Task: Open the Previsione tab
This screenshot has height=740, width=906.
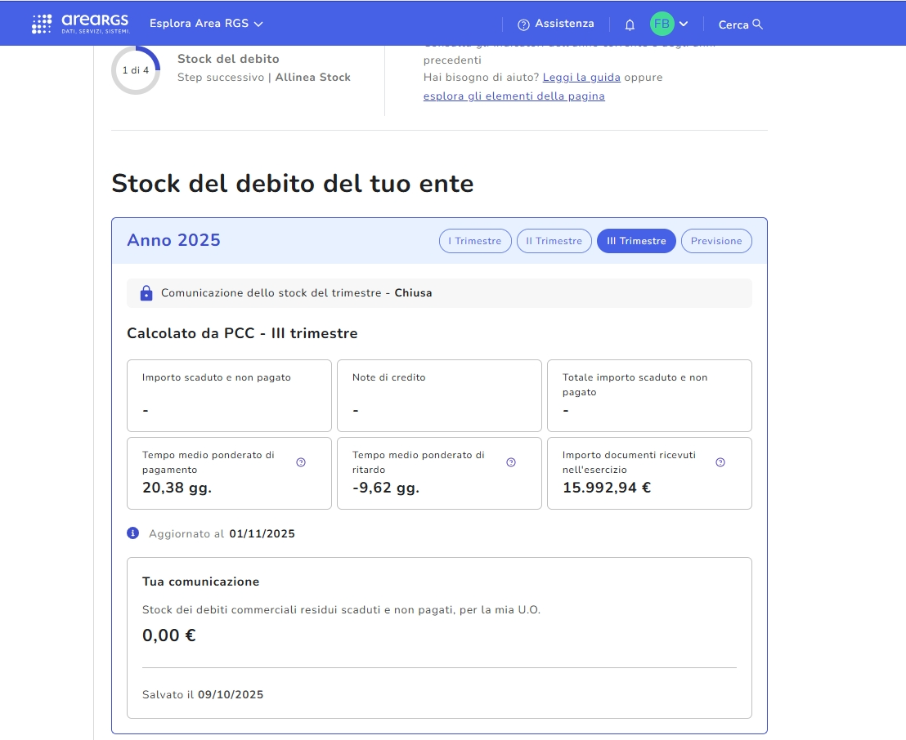Action: pos(716,241)
